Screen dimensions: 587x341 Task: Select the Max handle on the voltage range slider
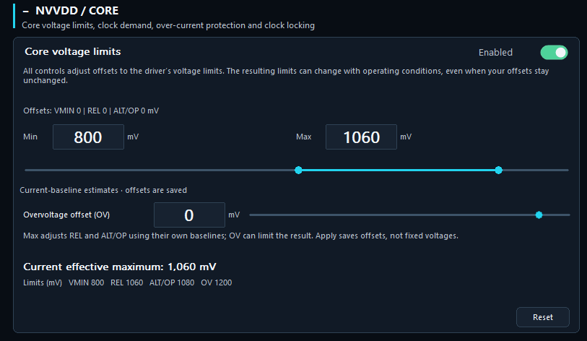(x=499, y=170)
